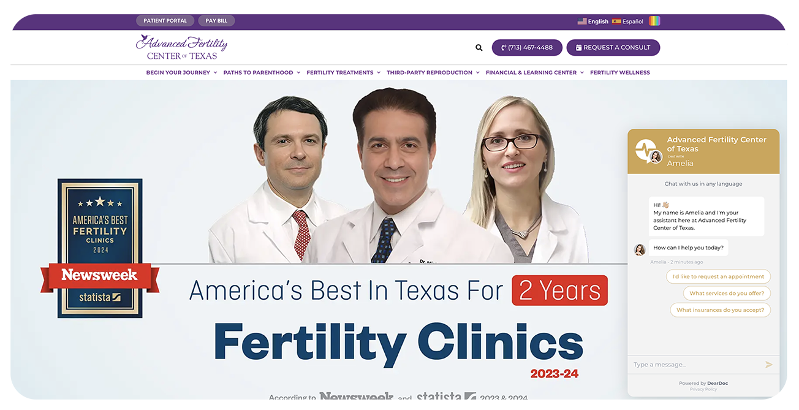Click Amelia's avatar in chat header
Image resolution: width=799 pixels, height=410 pixels.
point(656,157)
